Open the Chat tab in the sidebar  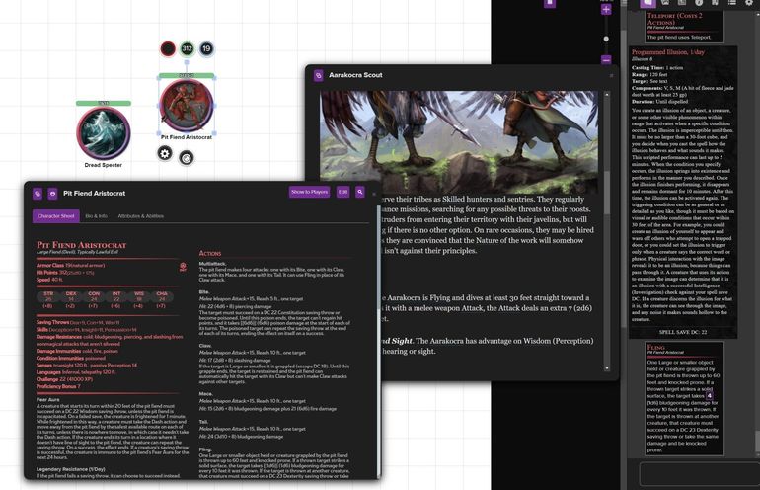[x=647, y=3]
